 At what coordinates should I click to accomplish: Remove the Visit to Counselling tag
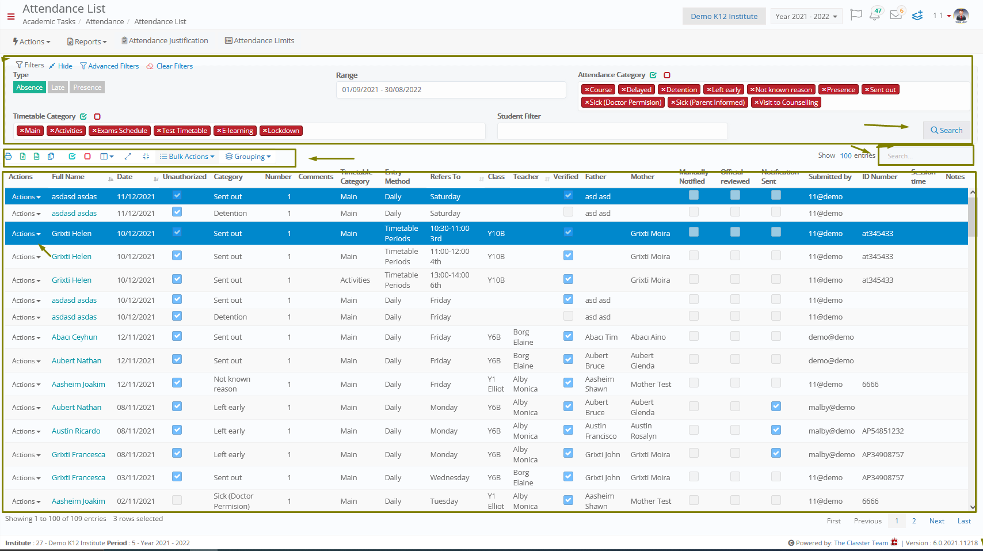(x=756, y=102)
